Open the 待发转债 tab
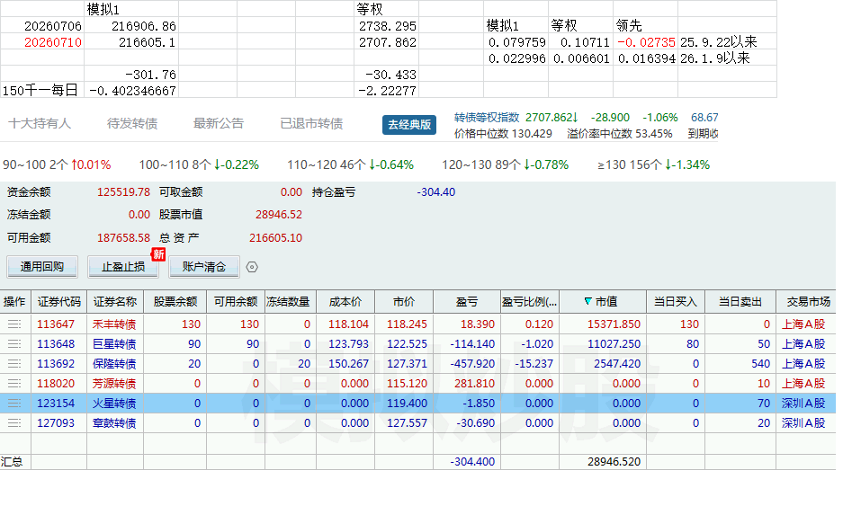The width and height of the screenshot is (852, 506). (132, 123)
